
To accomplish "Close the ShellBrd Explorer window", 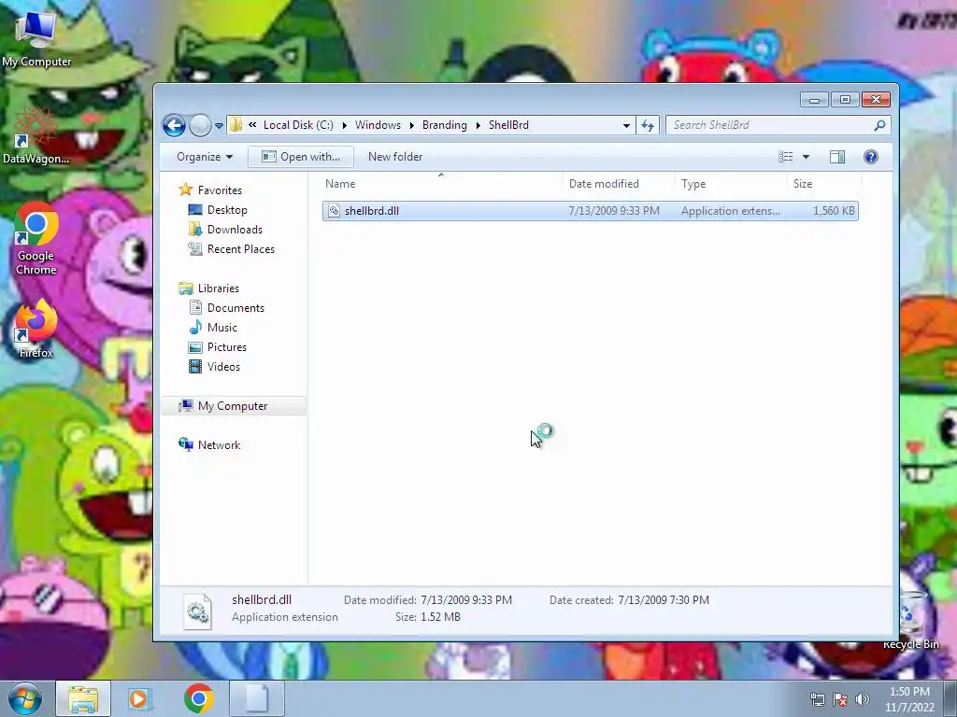I will [876, 99].
